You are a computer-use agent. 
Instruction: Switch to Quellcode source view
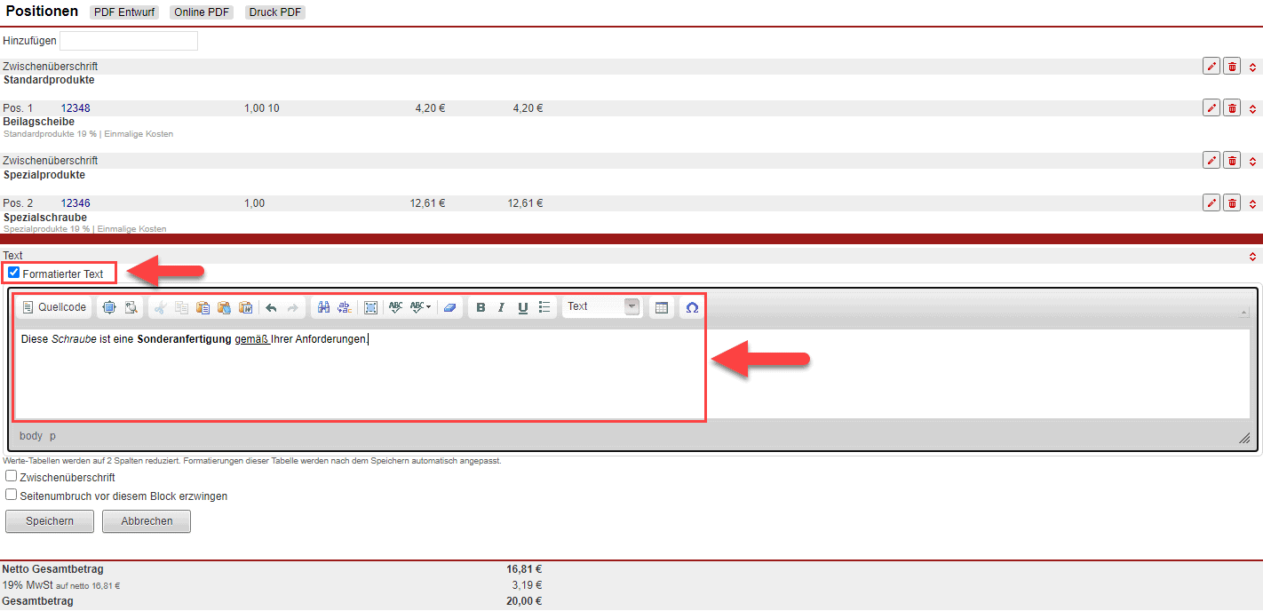(54, 307)
